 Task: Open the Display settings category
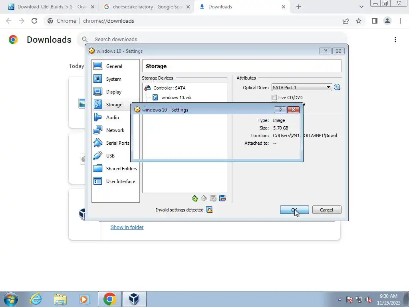115,92
